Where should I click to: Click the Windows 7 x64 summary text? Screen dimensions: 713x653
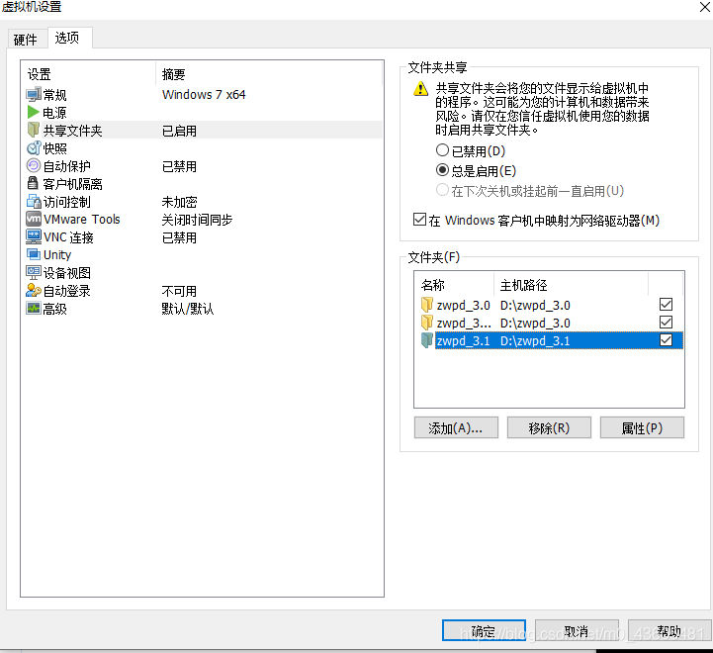(x=204, y=95)
